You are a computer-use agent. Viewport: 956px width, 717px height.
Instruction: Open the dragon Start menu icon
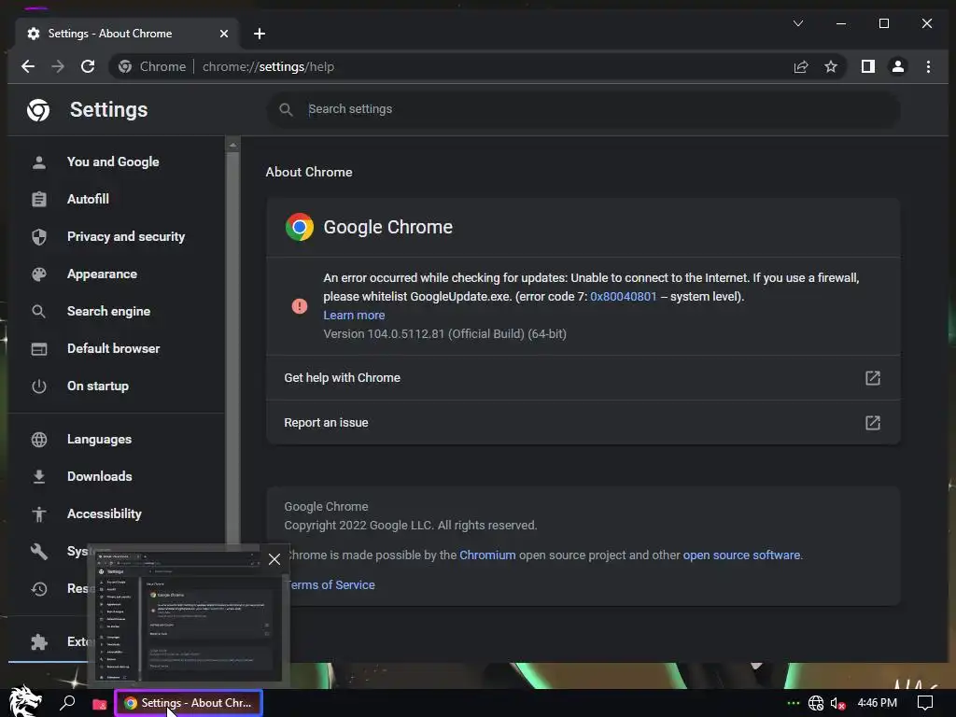click(x=24, y=702)
